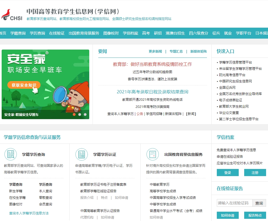Click the 学籍学历认证 certificate icon

click(x=82, y=154)
